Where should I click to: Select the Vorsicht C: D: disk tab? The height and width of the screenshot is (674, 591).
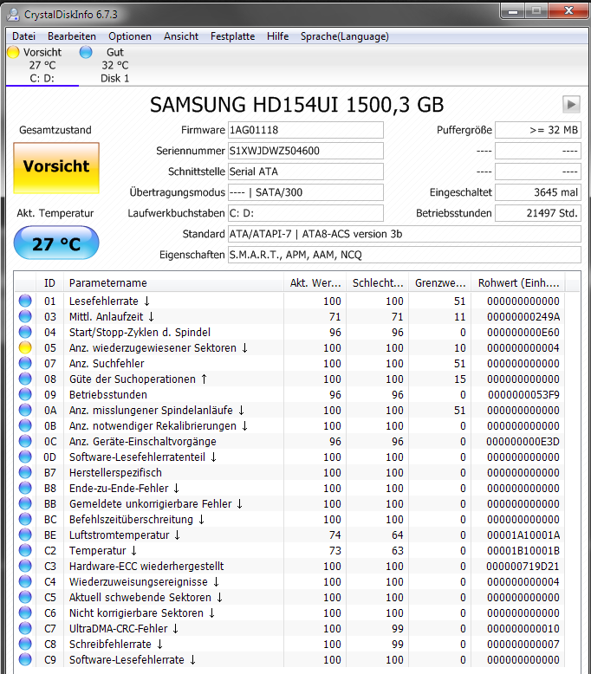tap(42, 65)
